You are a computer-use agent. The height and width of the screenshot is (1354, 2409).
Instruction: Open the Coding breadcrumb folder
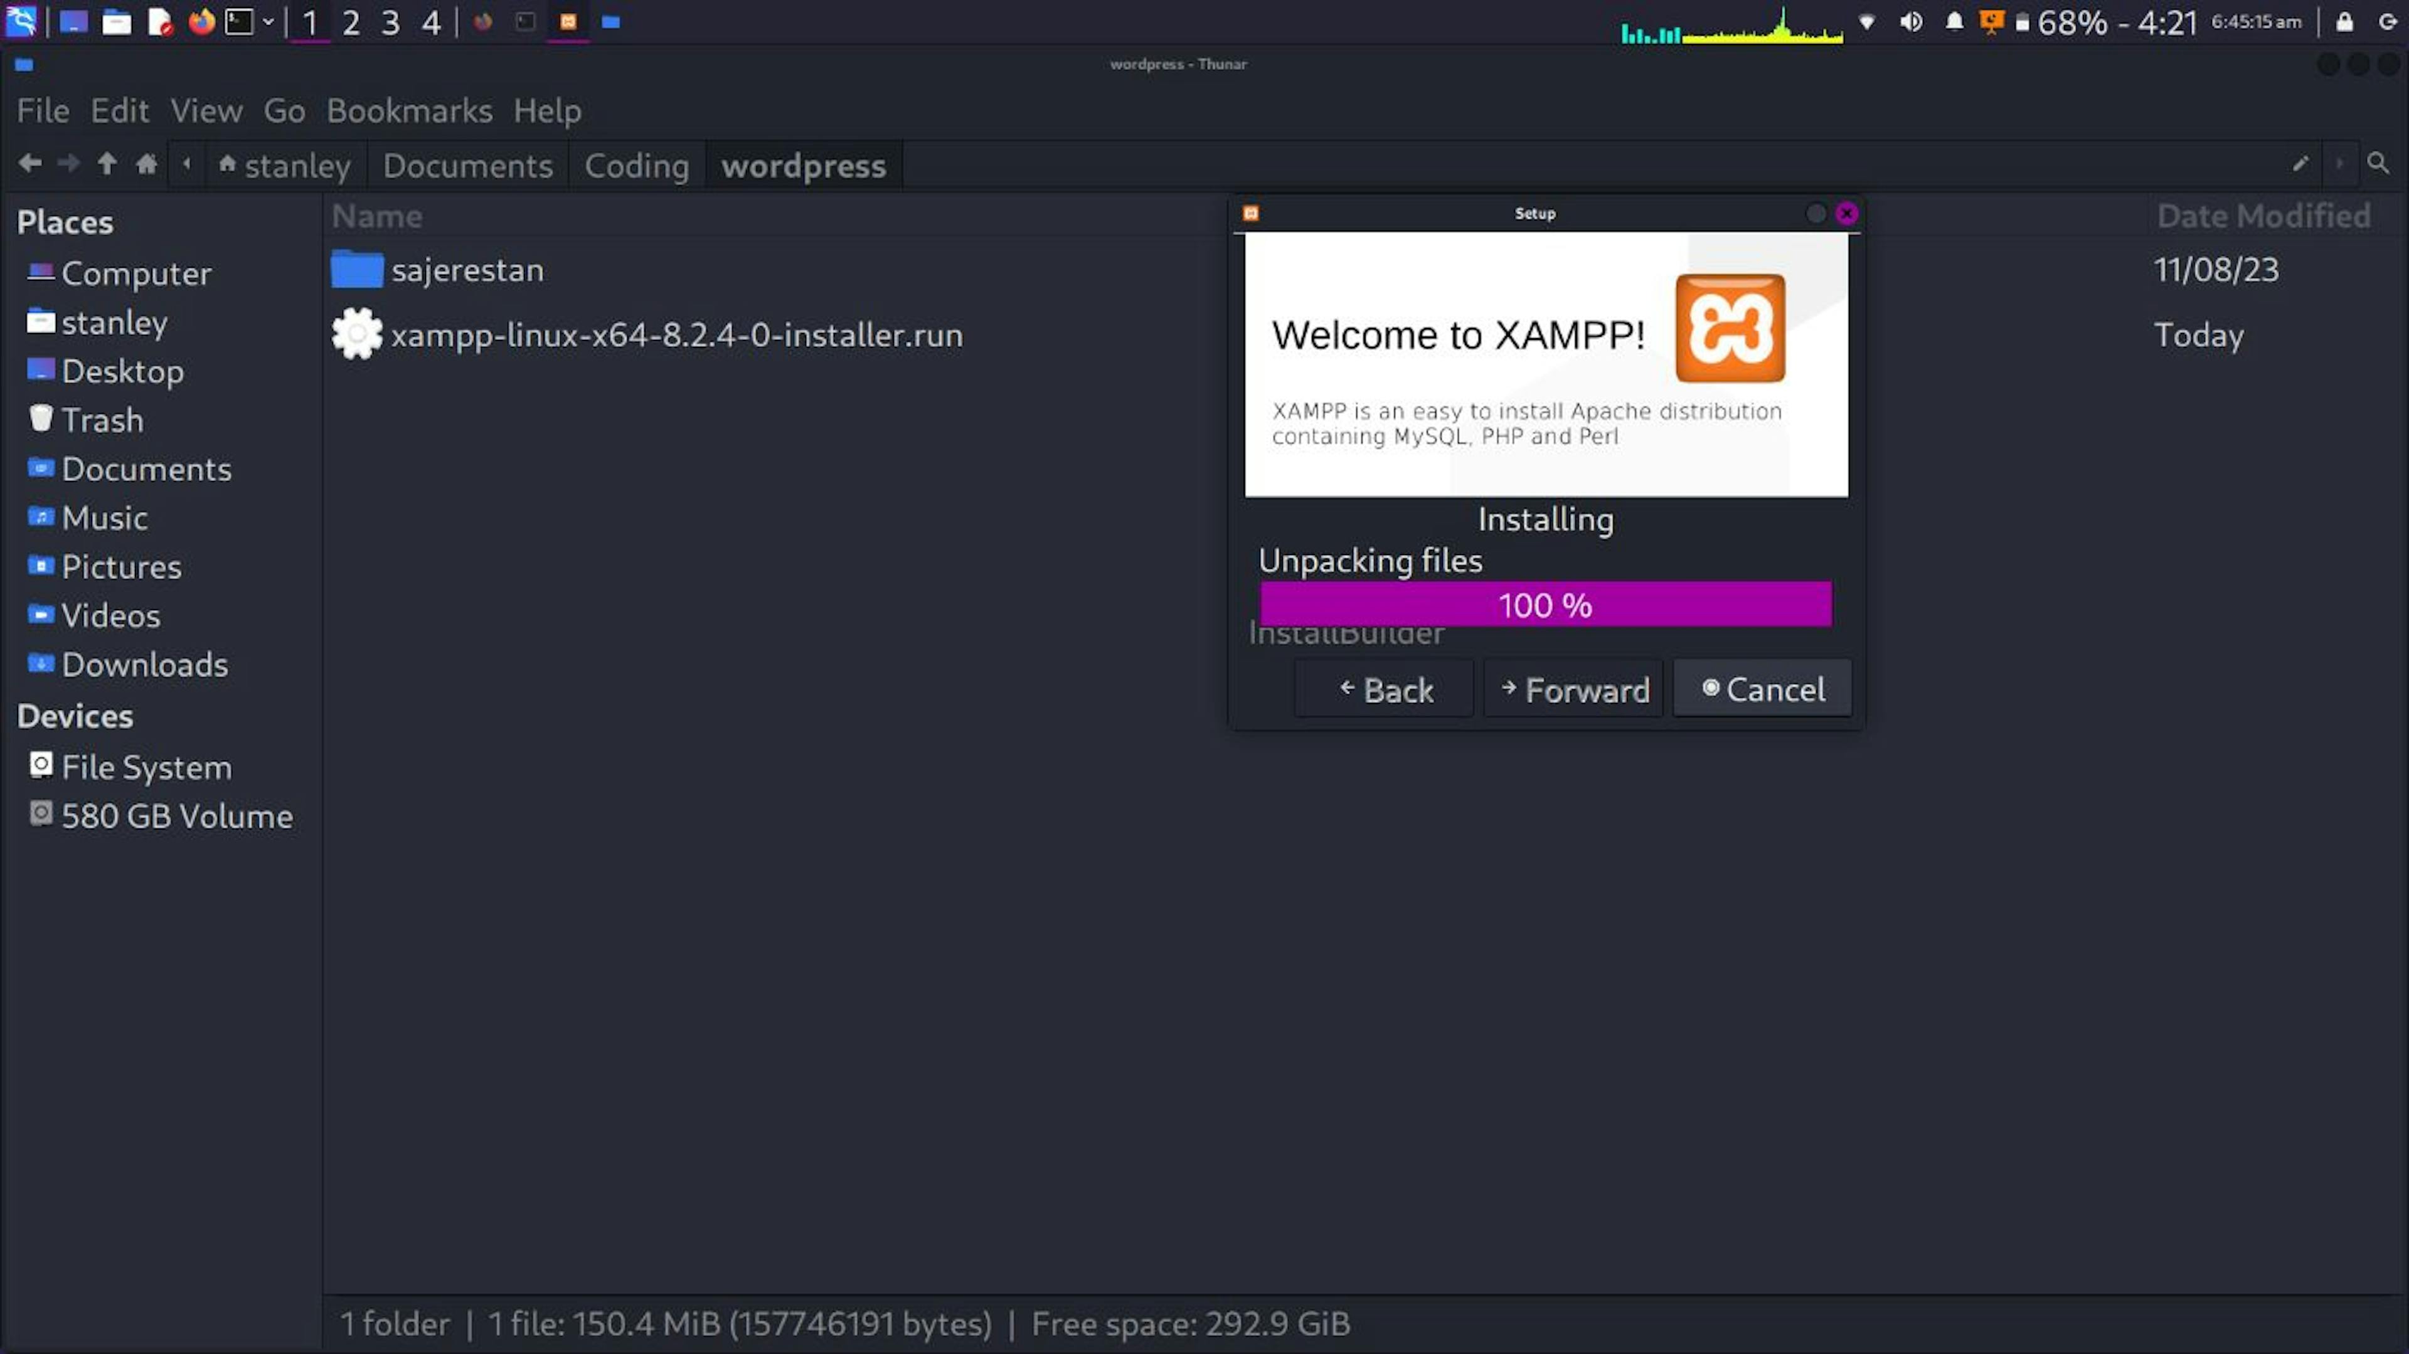pos(636,166)
